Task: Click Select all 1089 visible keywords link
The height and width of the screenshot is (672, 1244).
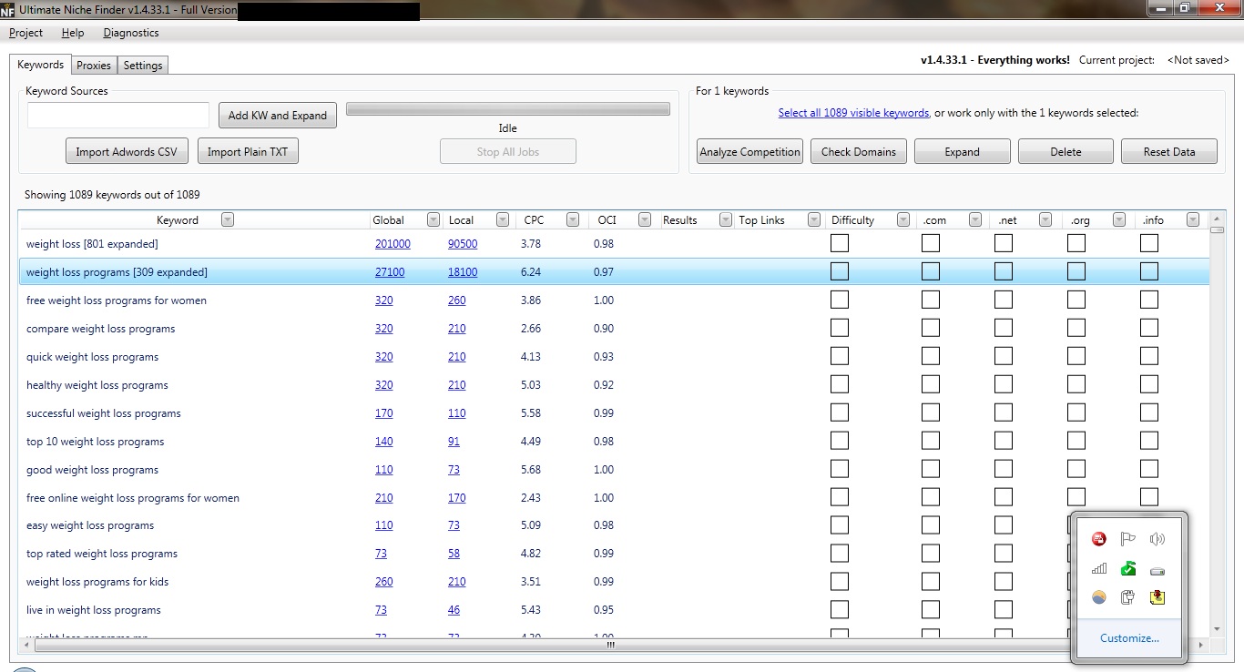Action: (x=853, y=113)
